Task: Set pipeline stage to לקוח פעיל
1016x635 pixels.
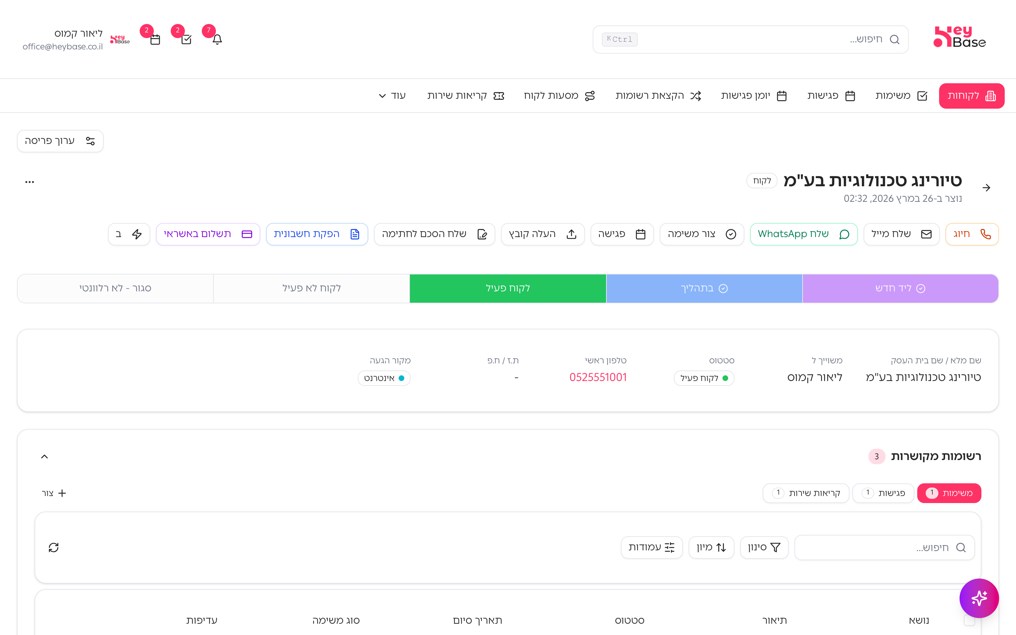Action: click(x=508, y=289)
